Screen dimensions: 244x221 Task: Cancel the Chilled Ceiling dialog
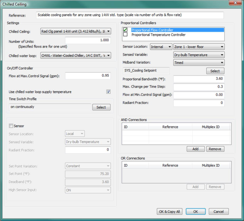coord(219,211)
